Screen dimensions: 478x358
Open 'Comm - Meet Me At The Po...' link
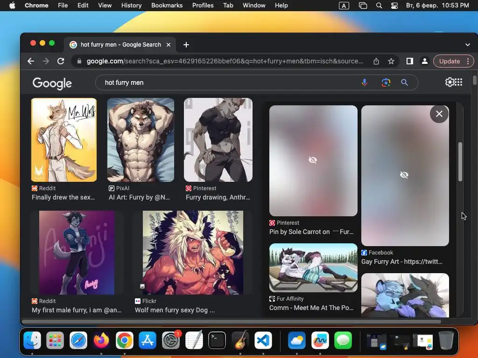pyautogui.click(x=311, y=308)
